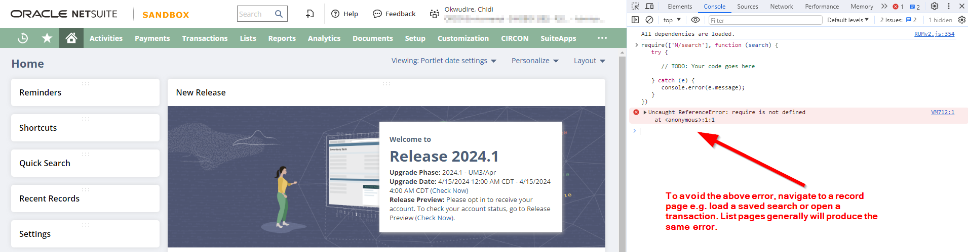This screenshot has width=968, height=252.
Task: Open the Activities menu
Action: (106, 38)
